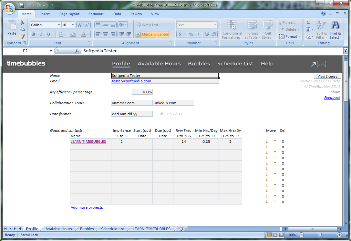Toggle Bold formatting
The width and height of the screenshot is (351, 241).
tap(34, 34)
